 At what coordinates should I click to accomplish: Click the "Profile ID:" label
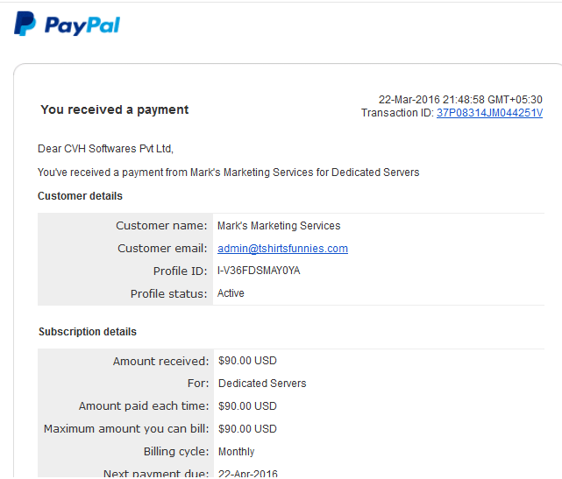click(181, 271)
